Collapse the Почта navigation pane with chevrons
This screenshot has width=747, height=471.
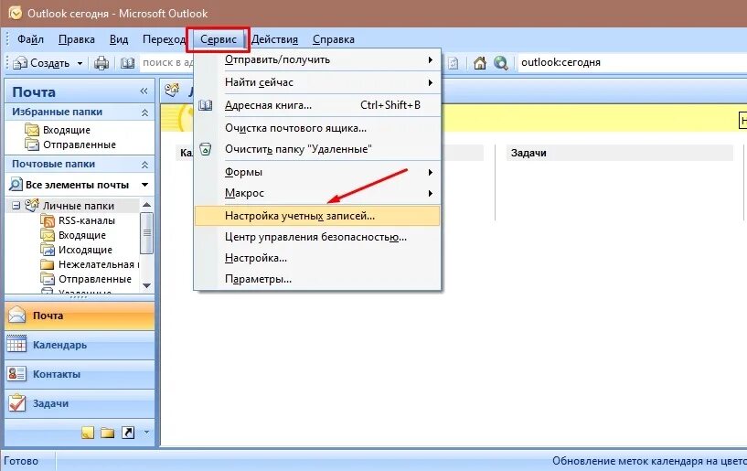[x=144, y=91]
